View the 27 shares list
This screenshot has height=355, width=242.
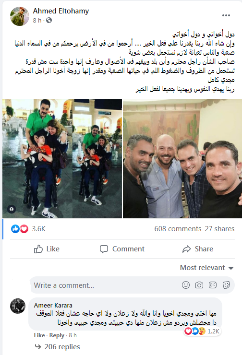click(219, 229)
